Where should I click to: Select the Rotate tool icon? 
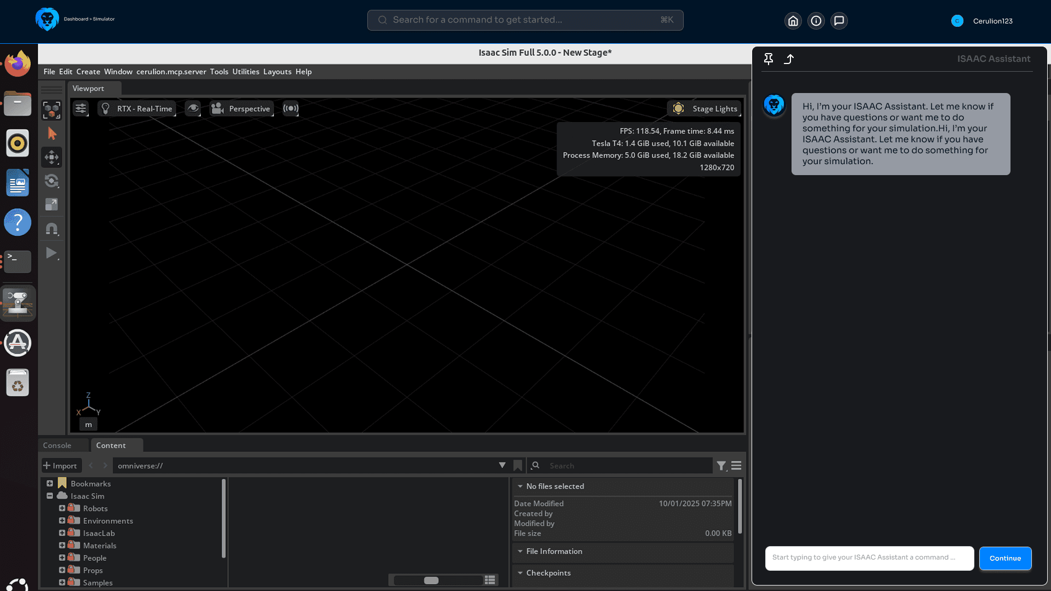pos(52,181)
